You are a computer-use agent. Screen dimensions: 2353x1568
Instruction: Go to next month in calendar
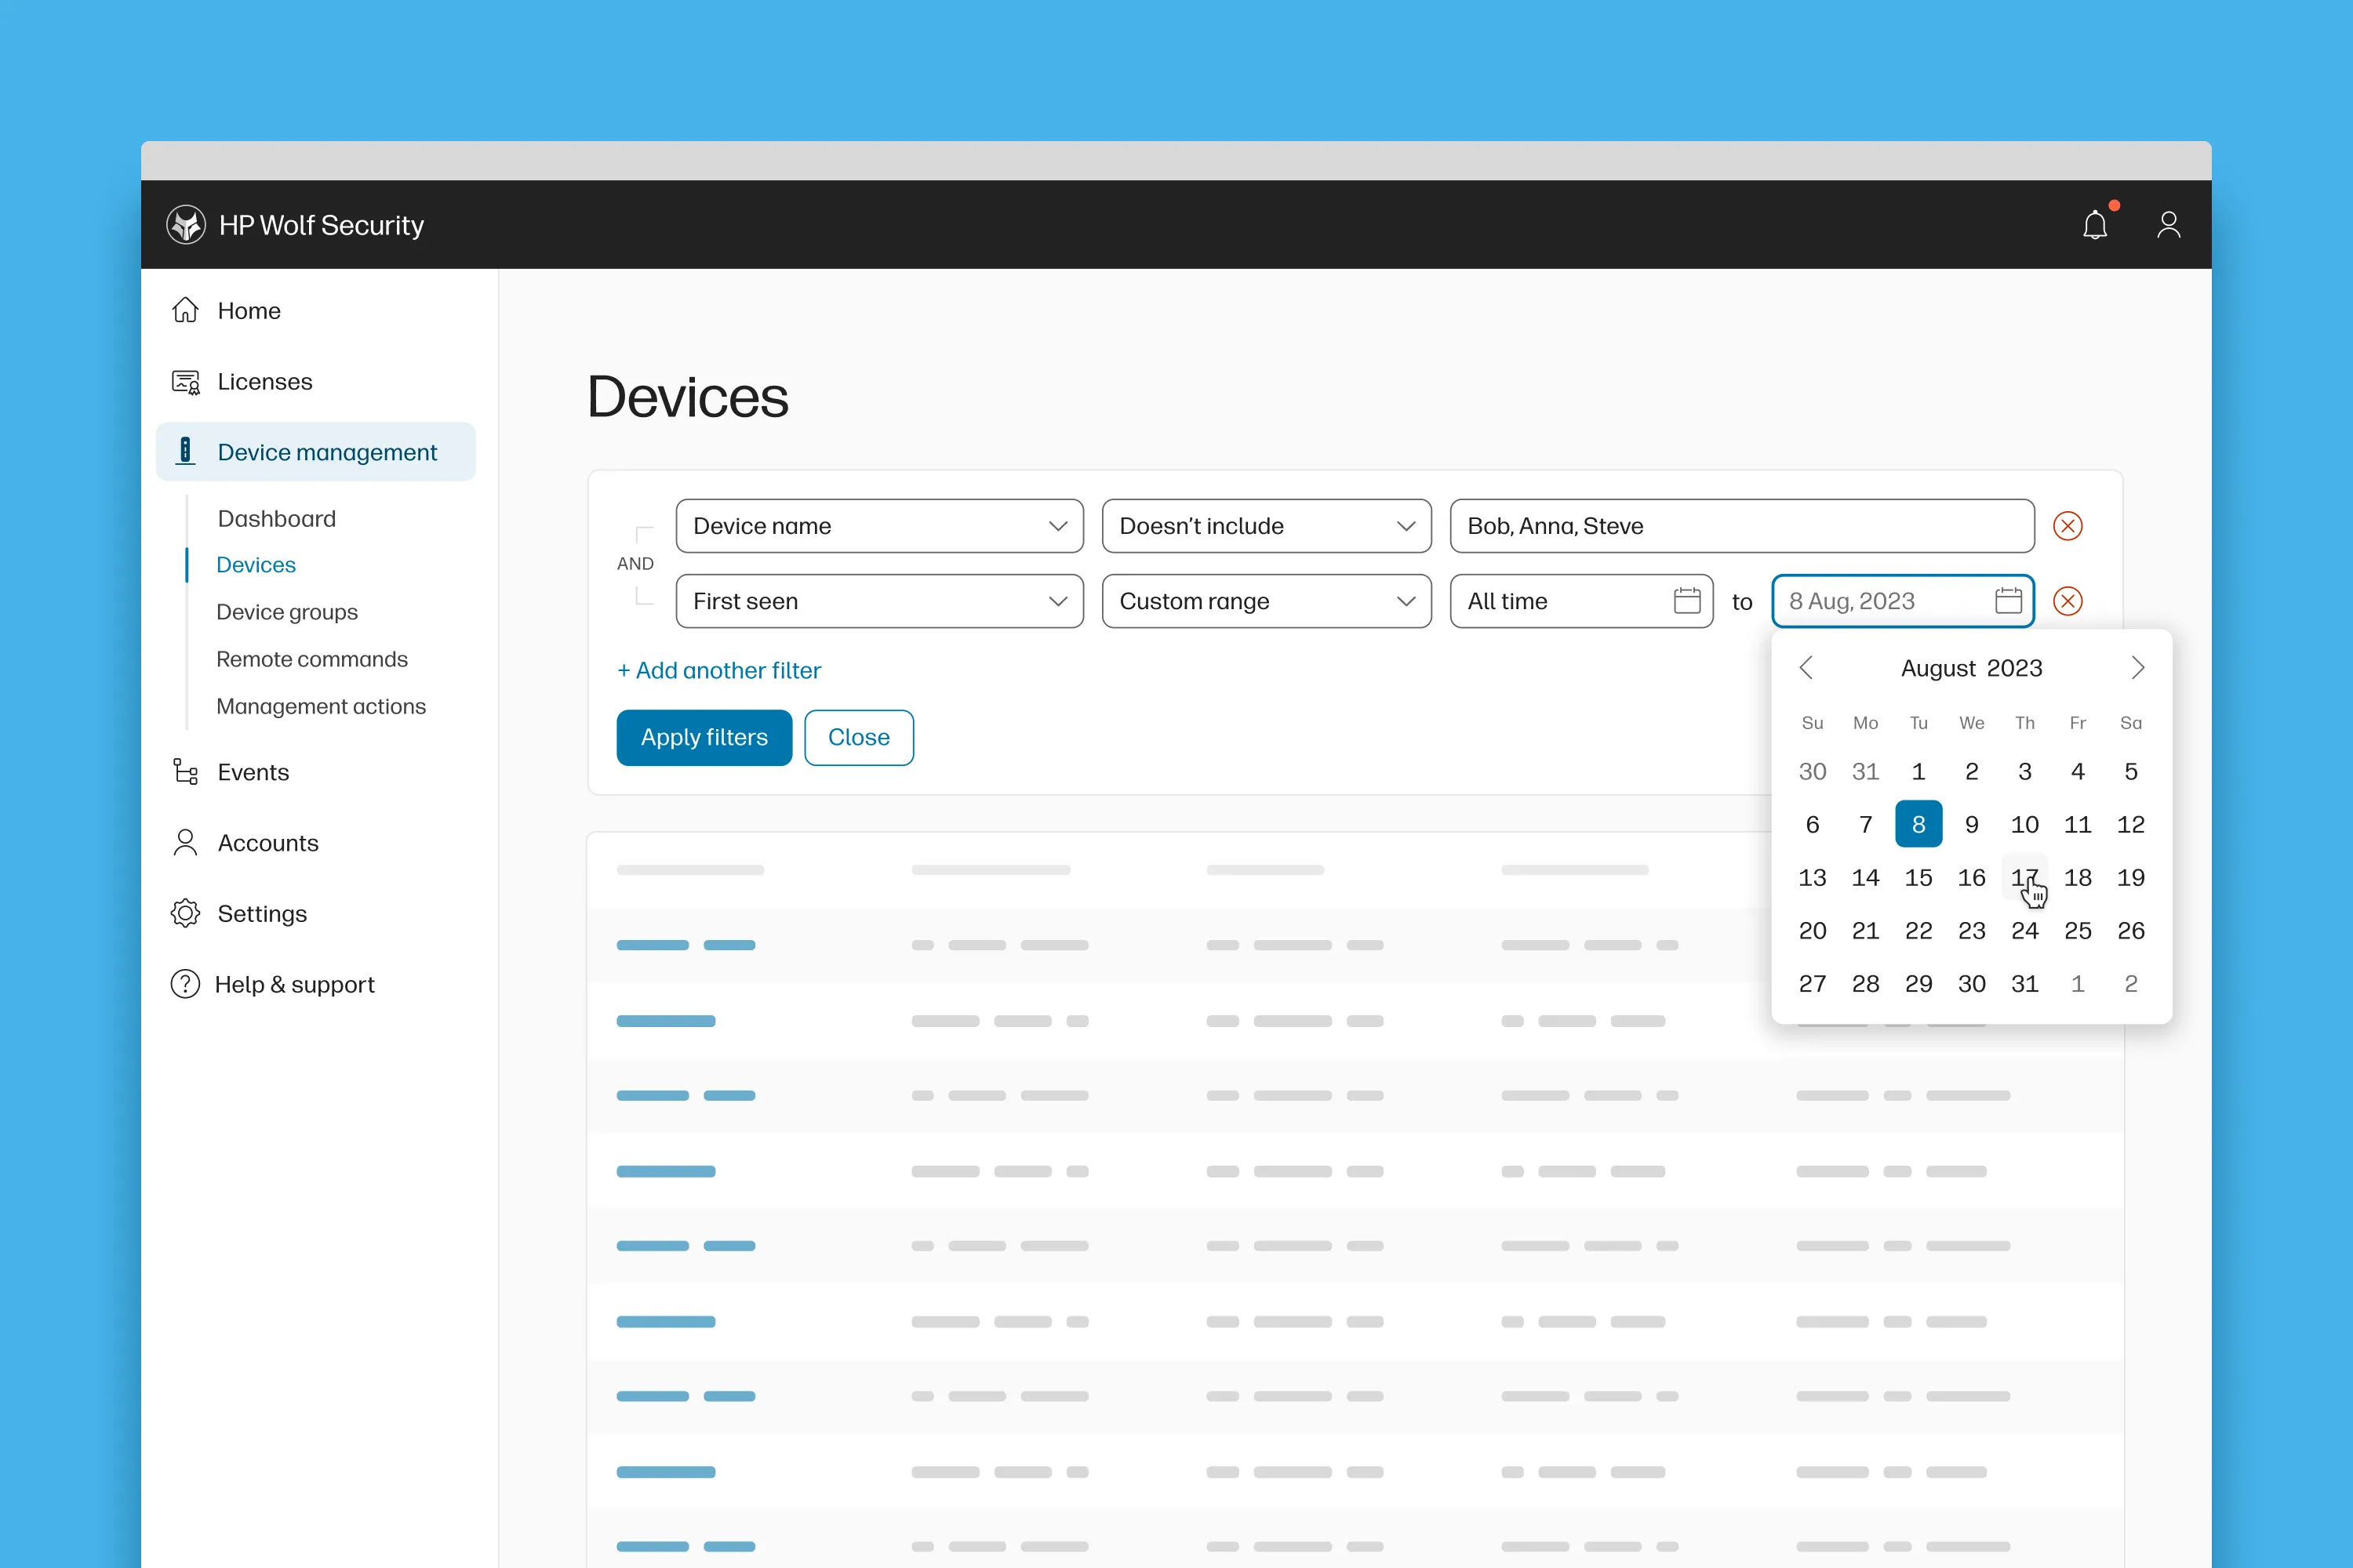[x=2138, y=667]
